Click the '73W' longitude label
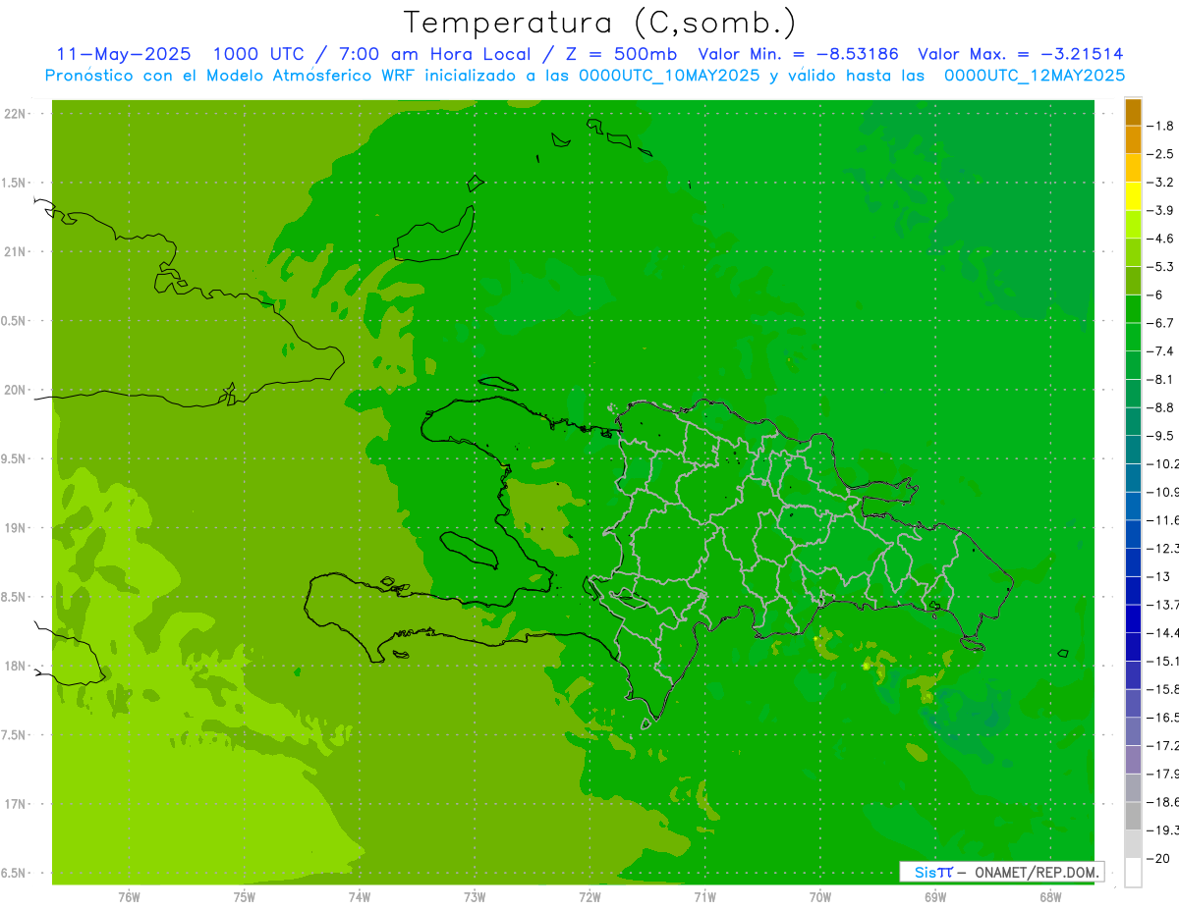The width and height of the screenshot is (1179, 910). (x=475, y=896)
